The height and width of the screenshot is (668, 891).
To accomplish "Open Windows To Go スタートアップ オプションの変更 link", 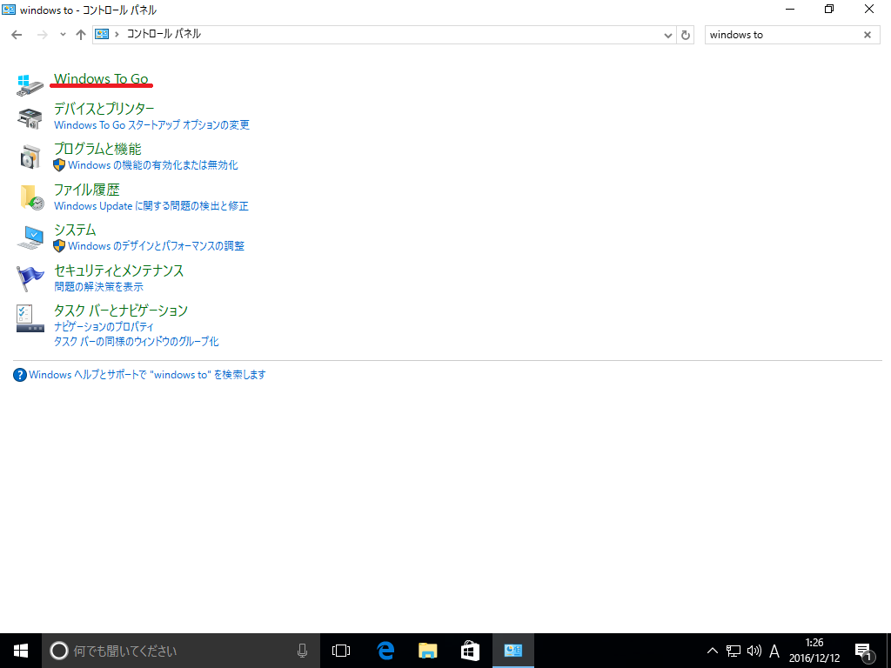I will click(x=151, y=125).
